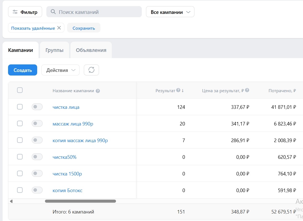
Task: Remove the Показать удалённые filter chip
Action: [x=59, y=27]
